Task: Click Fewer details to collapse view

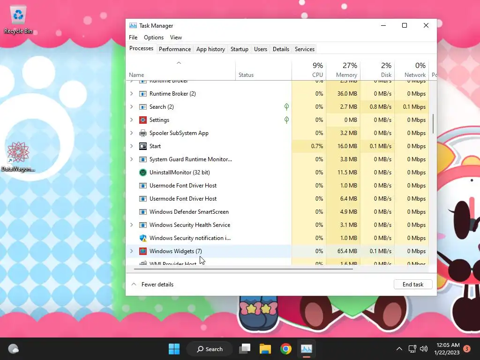Action: [x=153, y=285]
